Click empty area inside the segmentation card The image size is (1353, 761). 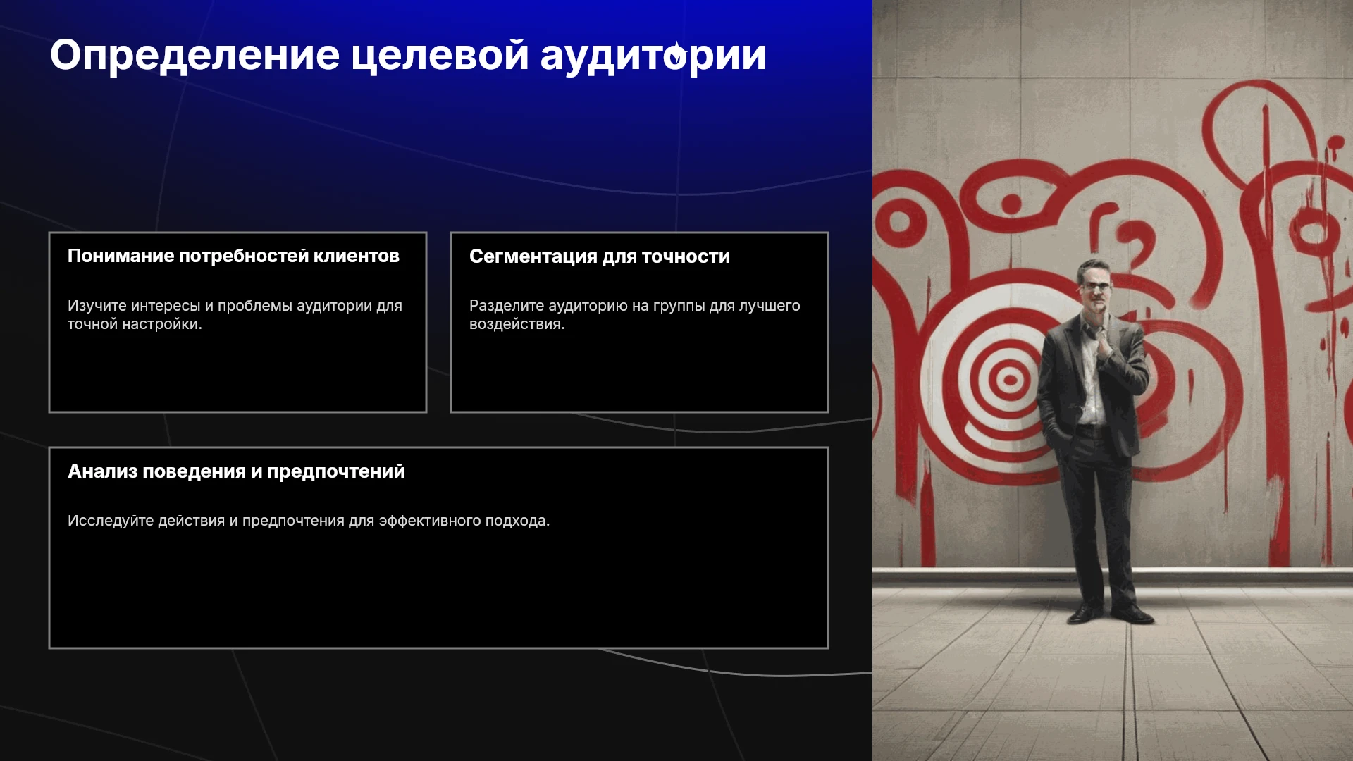[639, 373]
